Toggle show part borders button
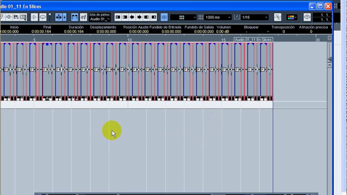The height and width of the screenshot is (195, 347). pos(75,17)
